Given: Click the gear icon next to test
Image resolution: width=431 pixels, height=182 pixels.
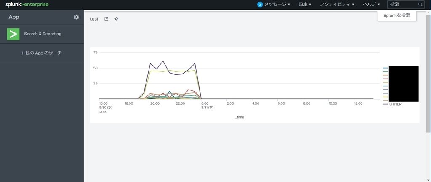Looking at the screenshot, I should click(x=116, y=19).
